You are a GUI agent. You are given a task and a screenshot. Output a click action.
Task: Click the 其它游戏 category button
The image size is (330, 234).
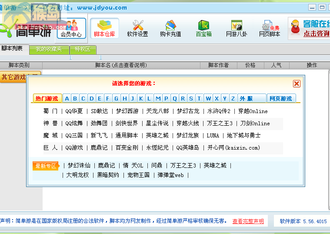pyautogui.click(x=20, y=77)
